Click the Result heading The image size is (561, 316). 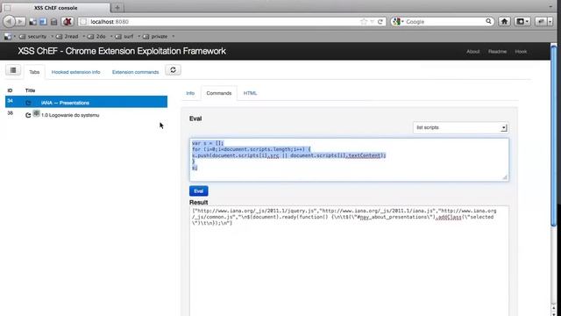pos(199,203)
